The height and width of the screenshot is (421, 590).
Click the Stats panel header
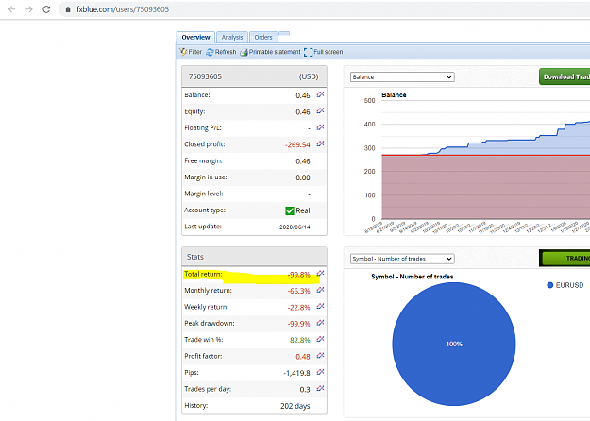coord(254,257)
